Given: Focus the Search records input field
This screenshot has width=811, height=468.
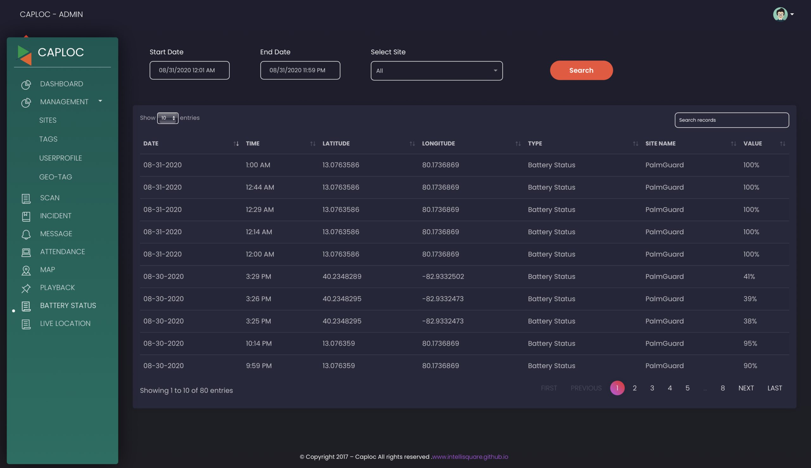Looking at the screenshot, I should pos(731,120).
